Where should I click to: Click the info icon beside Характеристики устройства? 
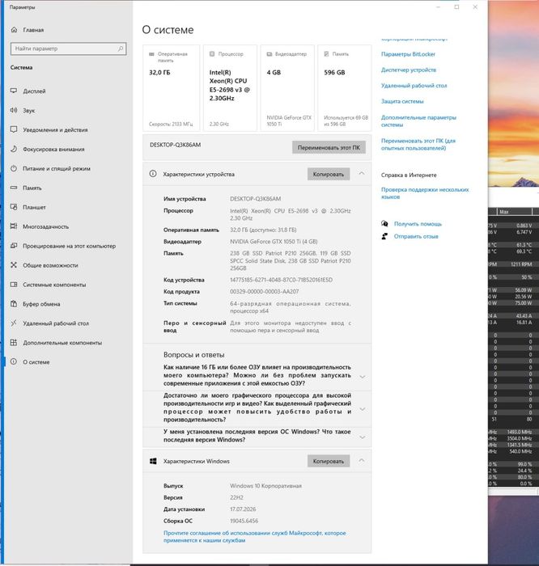(x=153, y=174)
